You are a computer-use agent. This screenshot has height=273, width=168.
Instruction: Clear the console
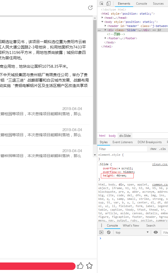pos(109,232)
